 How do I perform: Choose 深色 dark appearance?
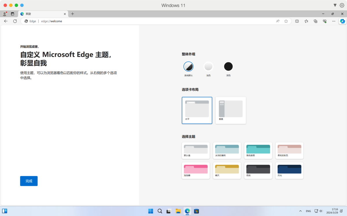tap(228, 67)
